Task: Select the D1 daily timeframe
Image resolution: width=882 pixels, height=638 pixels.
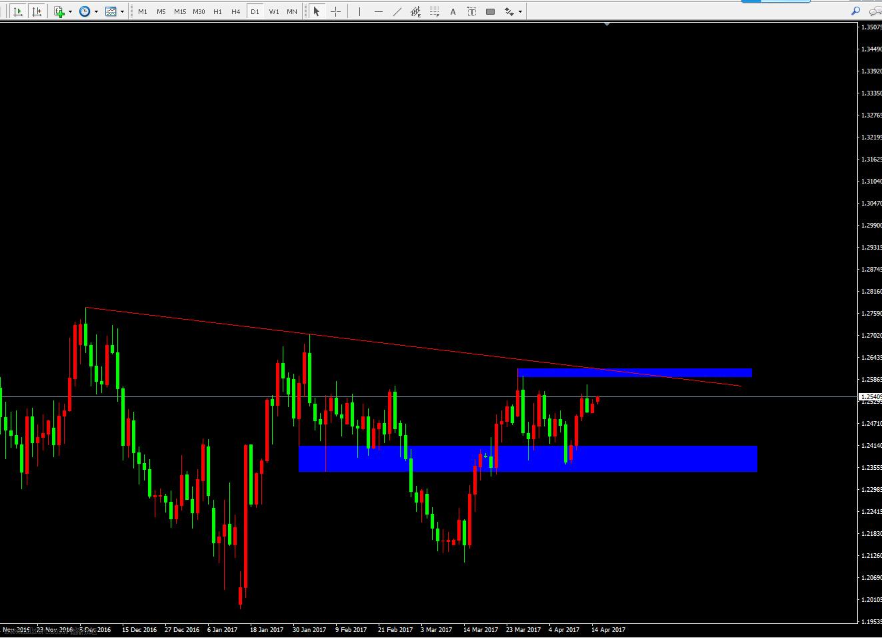Action: click(255, 11)
